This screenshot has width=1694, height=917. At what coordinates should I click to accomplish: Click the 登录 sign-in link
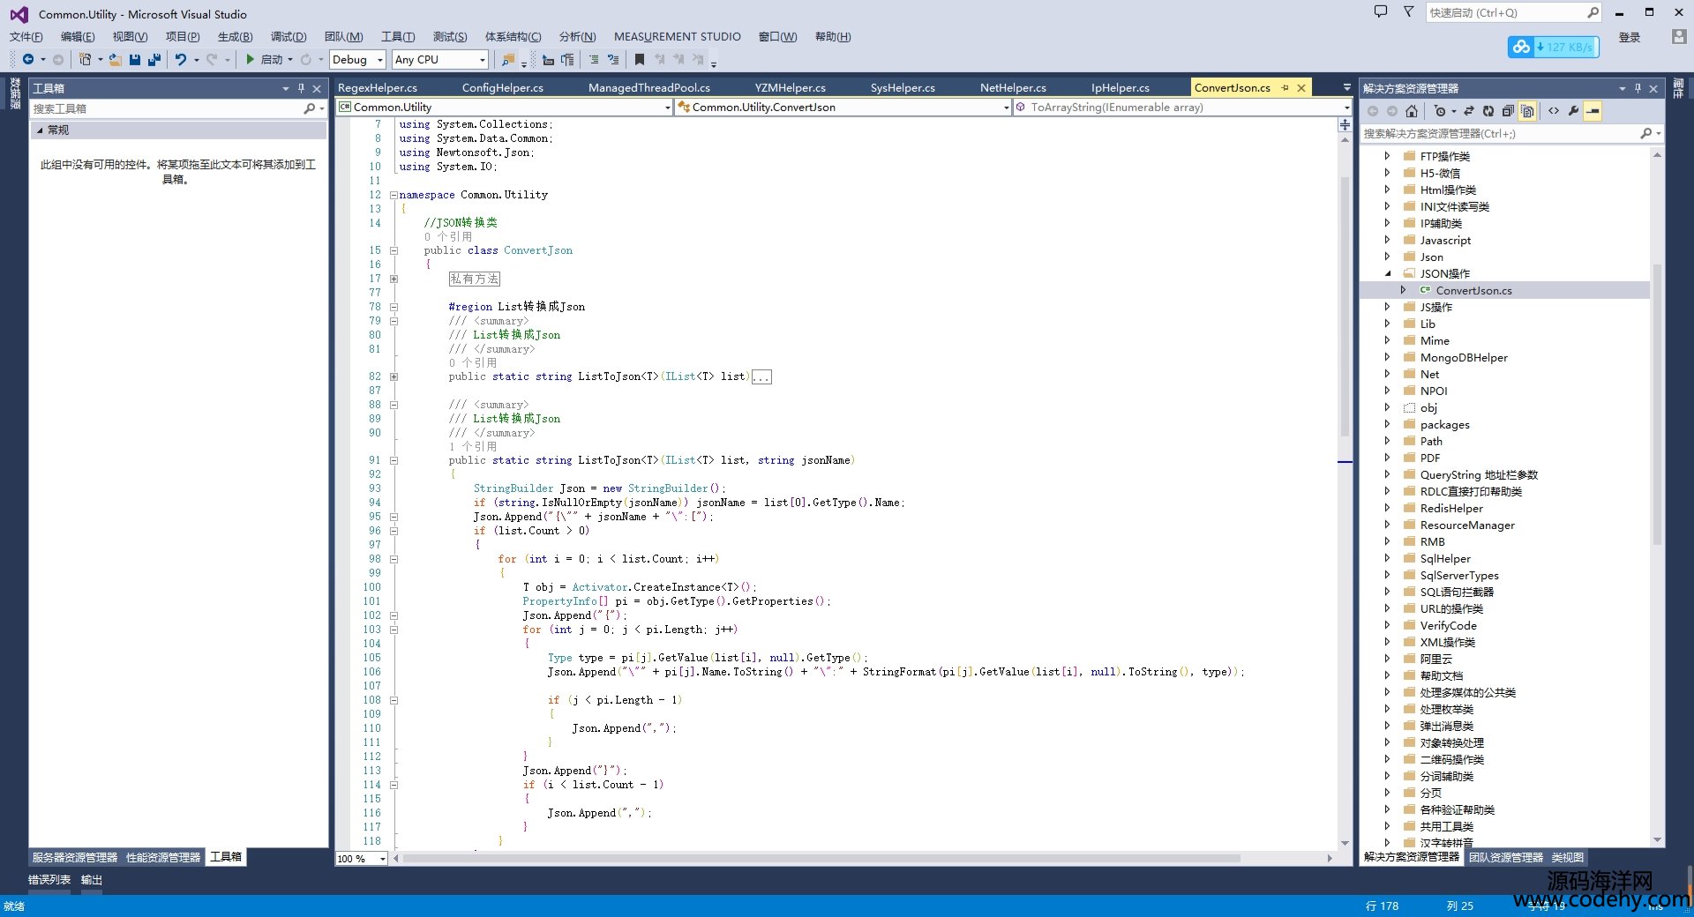1630,37
